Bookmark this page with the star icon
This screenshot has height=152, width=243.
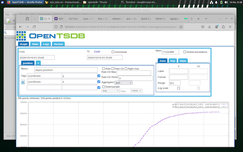pos(181,27)
